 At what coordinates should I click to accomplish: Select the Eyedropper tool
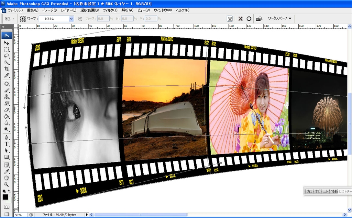(7, 171)
